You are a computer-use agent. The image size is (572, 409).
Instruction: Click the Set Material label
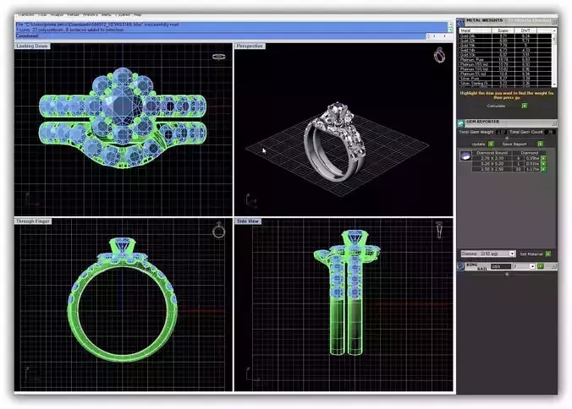coord(531,254)
